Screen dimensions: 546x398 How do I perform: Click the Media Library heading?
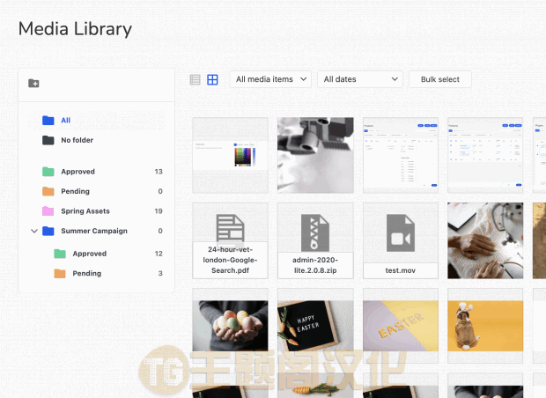click(x=75, y=29)
